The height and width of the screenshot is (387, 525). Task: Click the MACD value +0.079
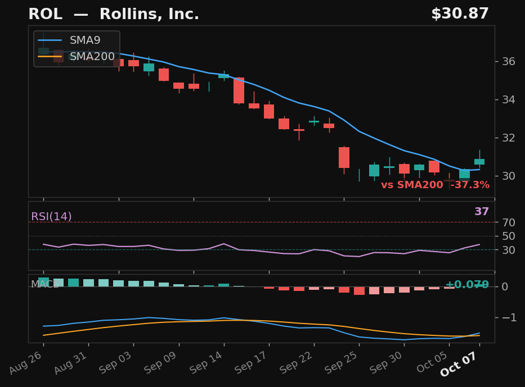(x=466, y=284)
